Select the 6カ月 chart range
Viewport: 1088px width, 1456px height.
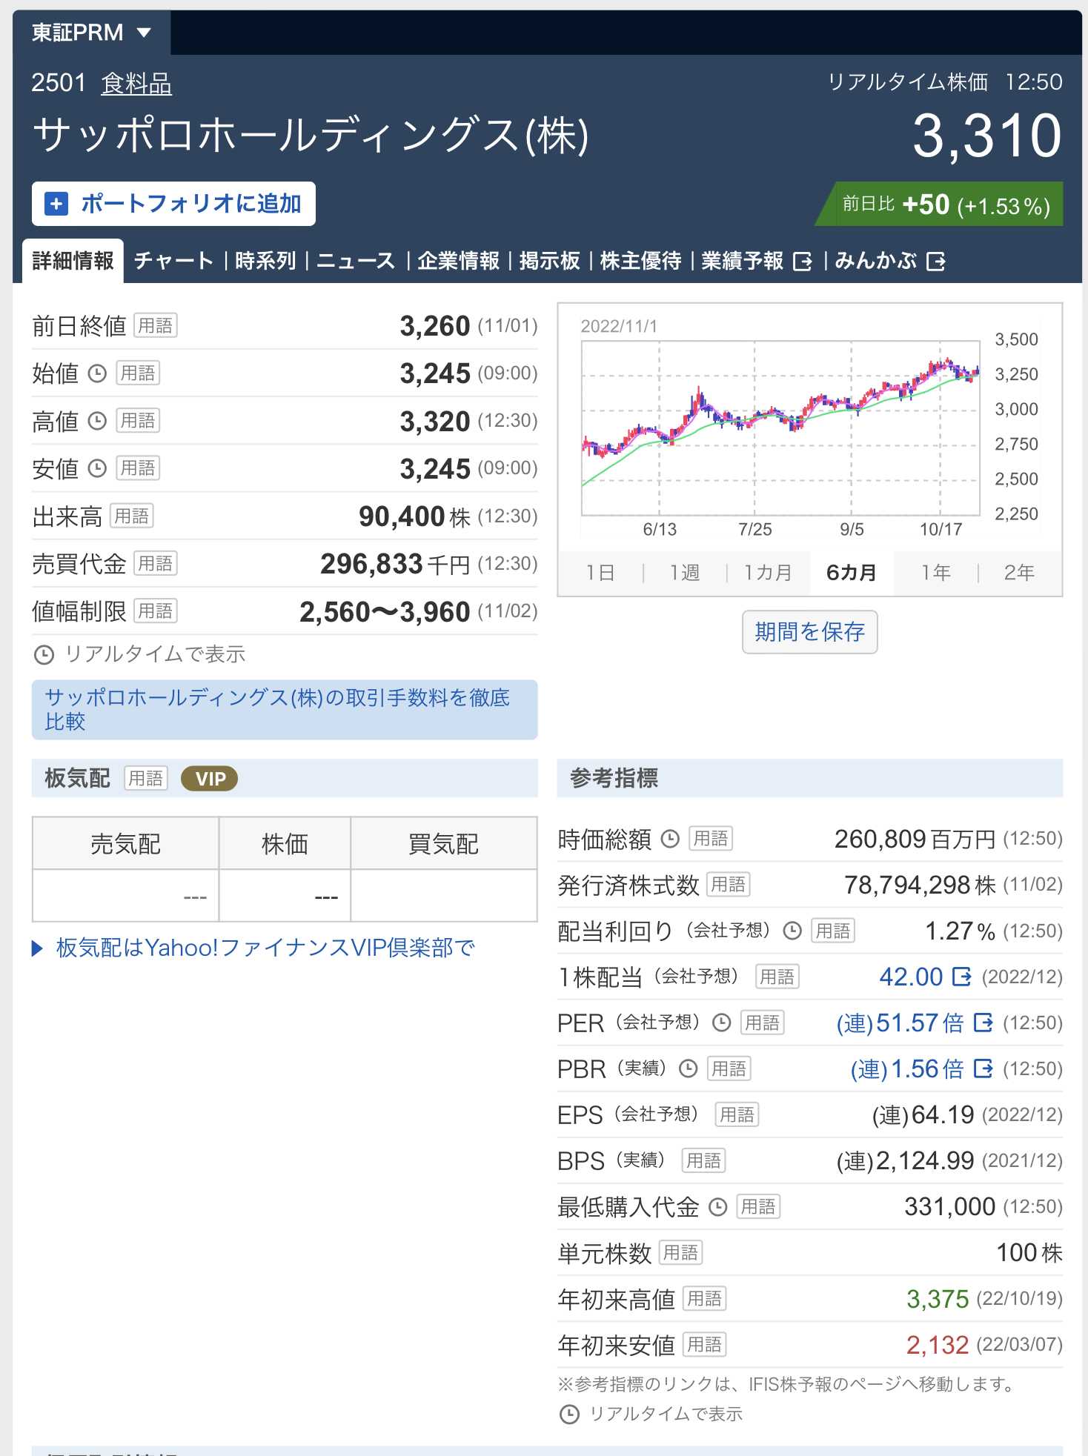pyautogui.click(x=852, y=573)
